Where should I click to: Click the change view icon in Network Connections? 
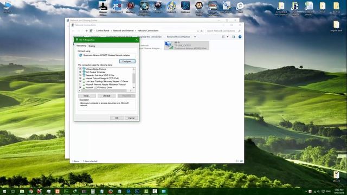pyautogui.click(x=223, y=37)
